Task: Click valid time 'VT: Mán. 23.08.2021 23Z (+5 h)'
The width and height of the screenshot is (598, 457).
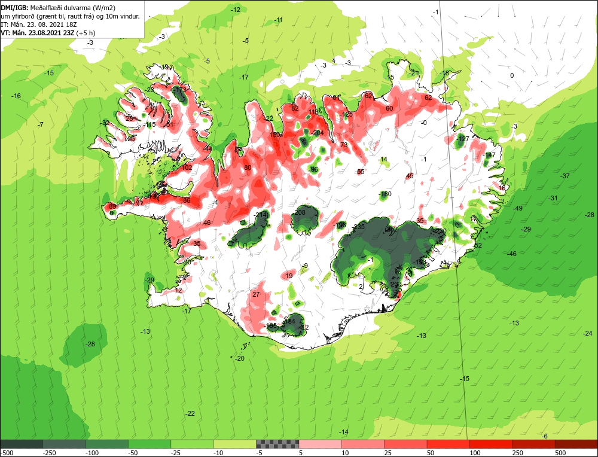Action: click(48, 33)
